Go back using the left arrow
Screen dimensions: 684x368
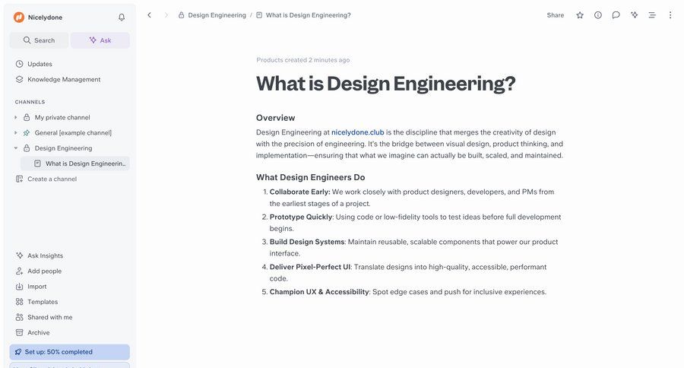click(x=149, y=15)
